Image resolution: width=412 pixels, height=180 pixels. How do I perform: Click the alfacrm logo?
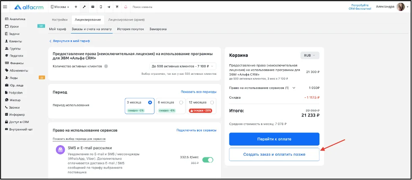29,7
